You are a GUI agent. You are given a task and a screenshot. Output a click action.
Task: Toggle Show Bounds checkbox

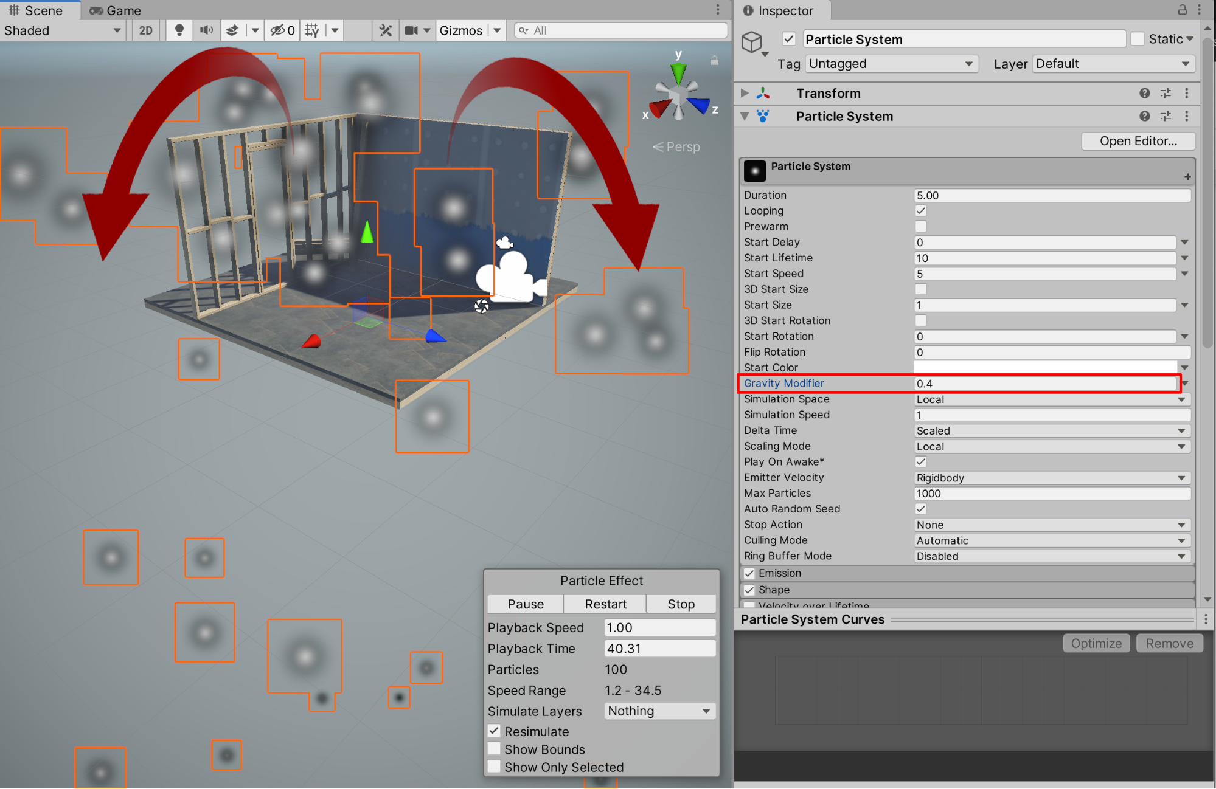(495, 749)
